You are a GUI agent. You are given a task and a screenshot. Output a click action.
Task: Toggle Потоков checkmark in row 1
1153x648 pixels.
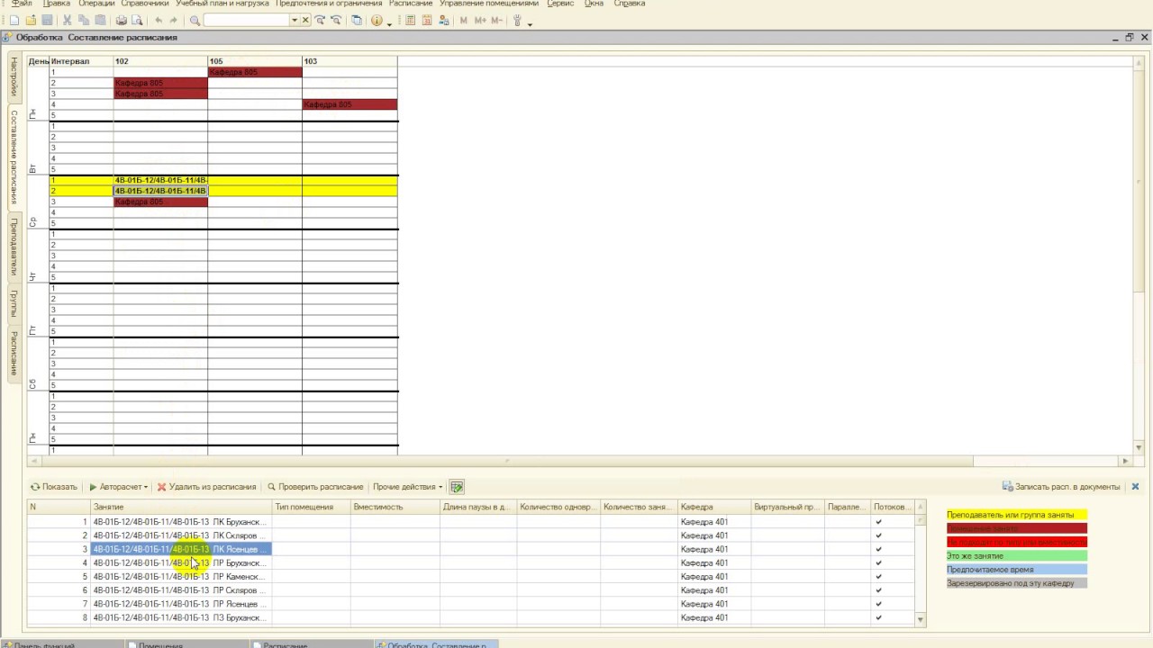click(x=878, y=522)
